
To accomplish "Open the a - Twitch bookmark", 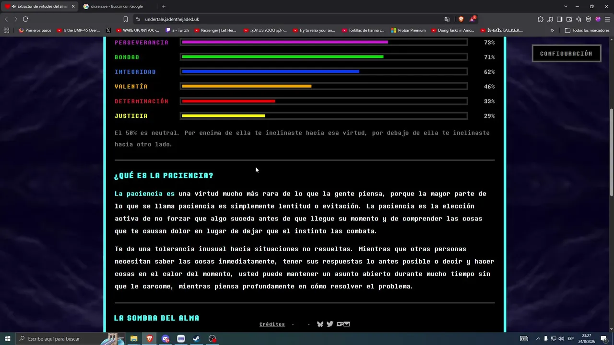I will point(177,30).
